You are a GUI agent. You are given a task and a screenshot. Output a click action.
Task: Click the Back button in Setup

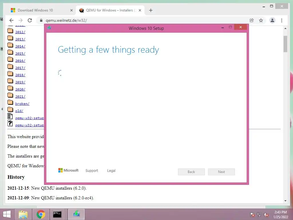(191, 172)
